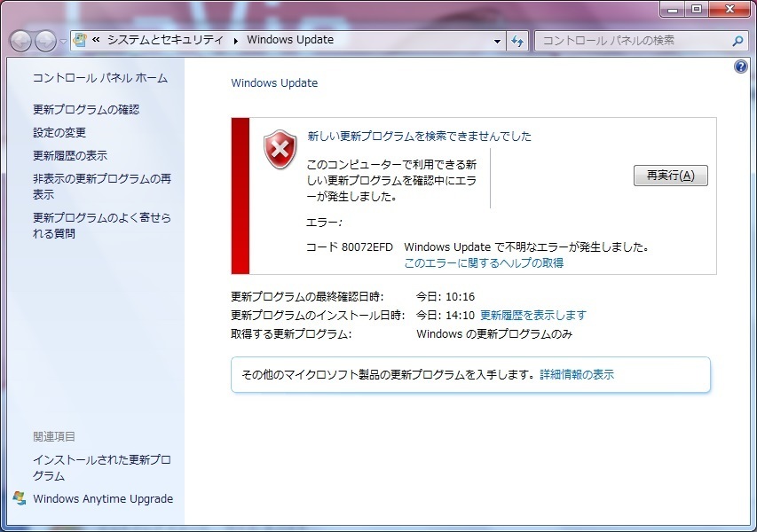Screen dimensions: 757x532
Task: Select Windows Update in the breadcrumb
Action: pos(290,40)
